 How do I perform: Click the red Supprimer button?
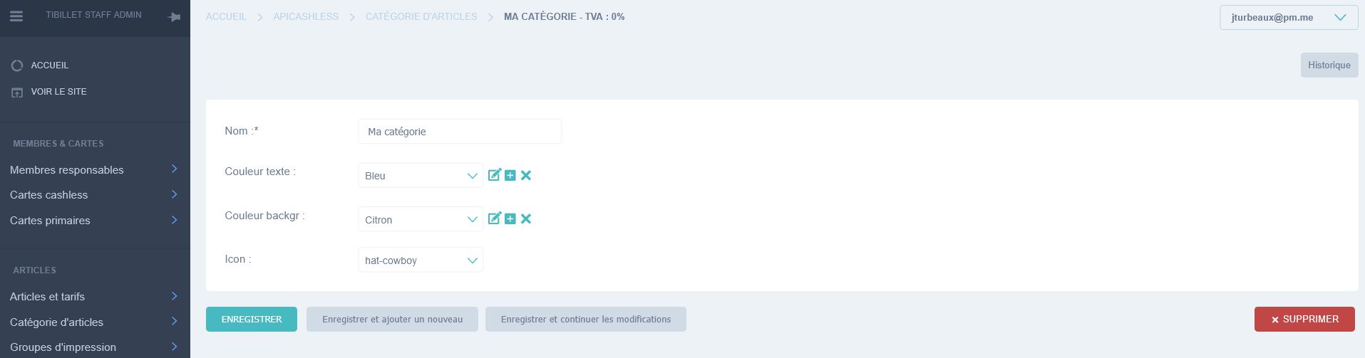(1304, 320)
